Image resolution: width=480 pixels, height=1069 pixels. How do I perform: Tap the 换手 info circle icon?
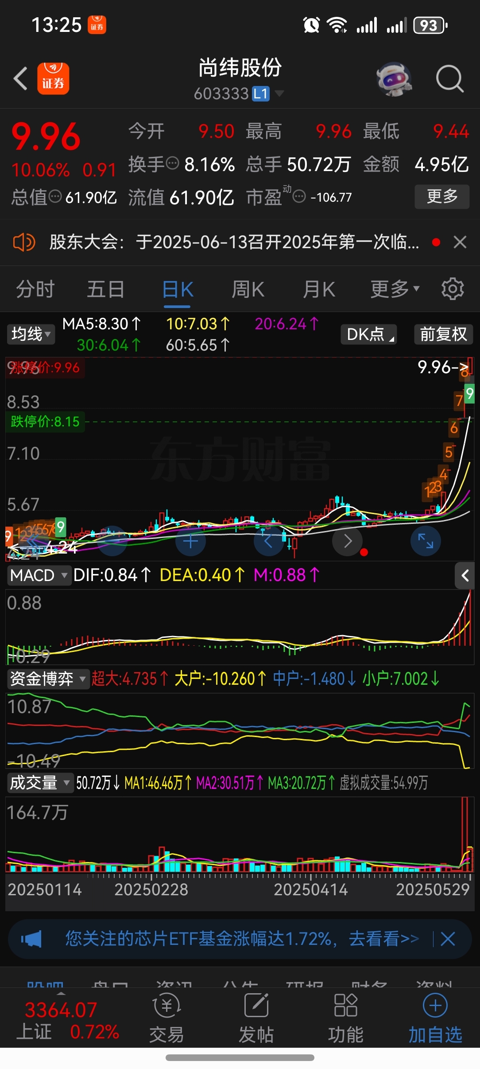(x=172, y=163)
